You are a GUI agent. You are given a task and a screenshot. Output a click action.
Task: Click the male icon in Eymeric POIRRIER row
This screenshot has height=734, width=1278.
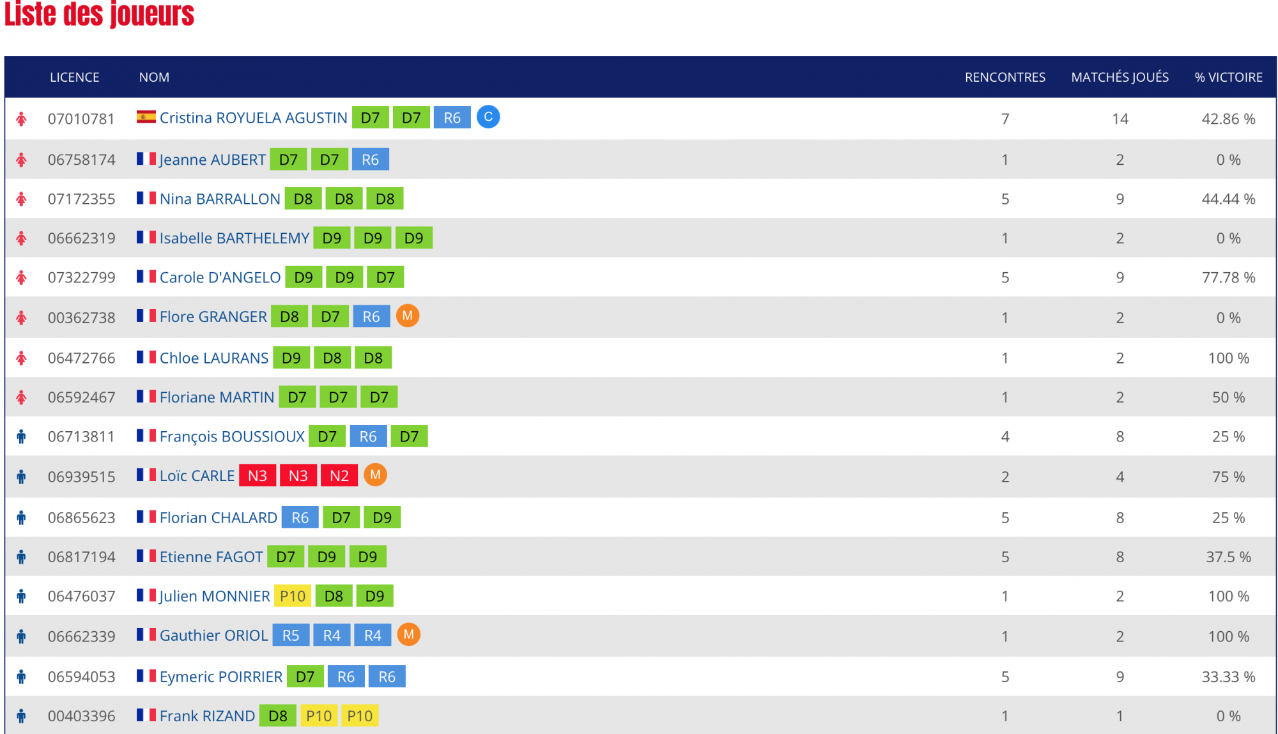22,677
